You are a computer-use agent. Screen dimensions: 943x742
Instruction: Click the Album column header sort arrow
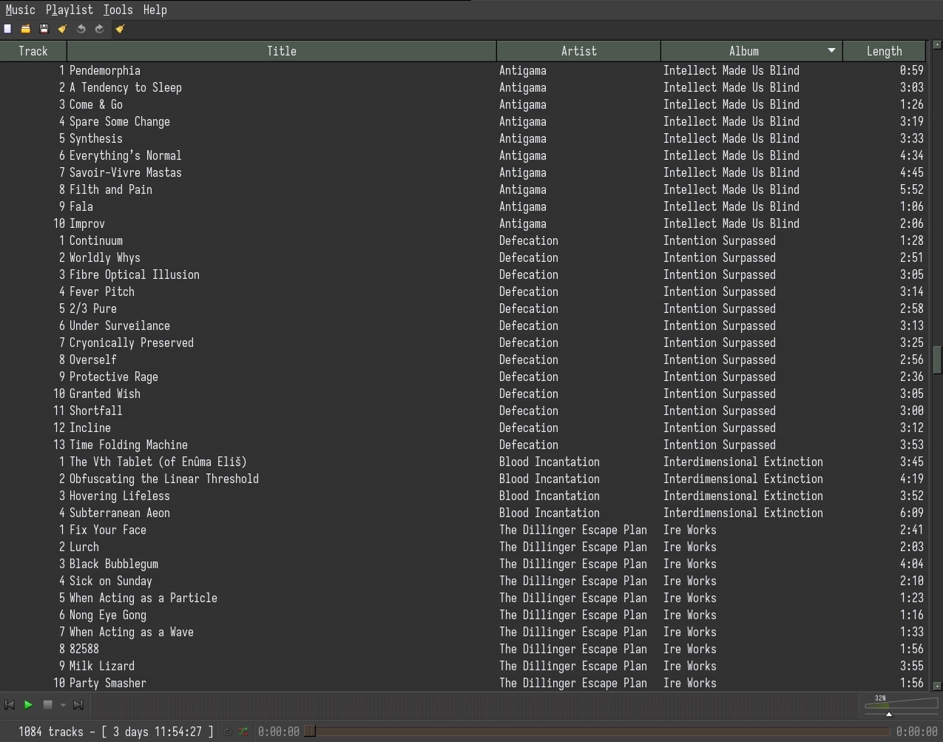[831, 51]
